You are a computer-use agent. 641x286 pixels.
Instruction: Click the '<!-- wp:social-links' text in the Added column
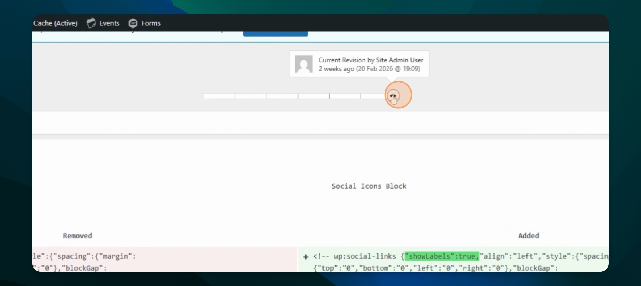tap(355, 256)
